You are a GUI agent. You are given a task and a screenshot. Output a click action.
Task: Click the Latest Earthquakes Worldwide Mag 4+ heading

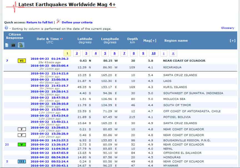pyautogui.click(x=67, y=5)
